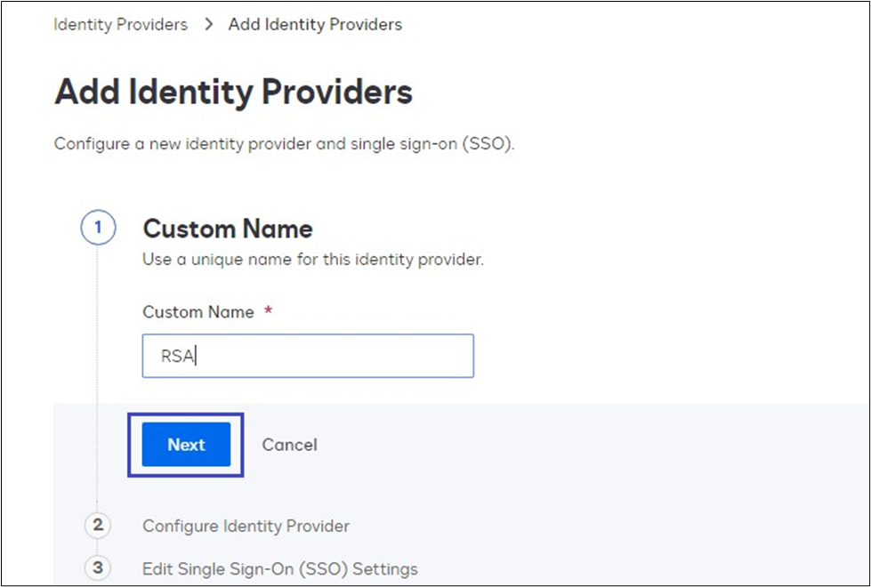Screen dimensions: 871x587
Task: Click the bold Custom Name step heading
Action: [x=228, y=229]
